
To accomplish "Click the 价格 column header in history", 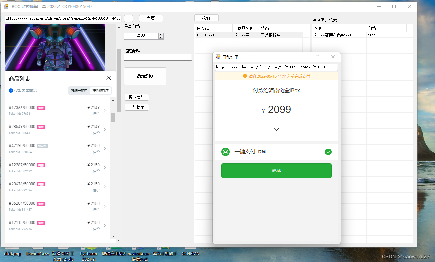I will 386,28.
